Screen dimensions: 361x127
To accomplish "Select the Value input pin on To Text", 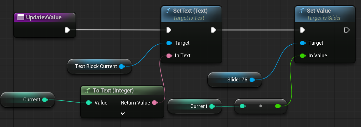I will pos(89,103).
